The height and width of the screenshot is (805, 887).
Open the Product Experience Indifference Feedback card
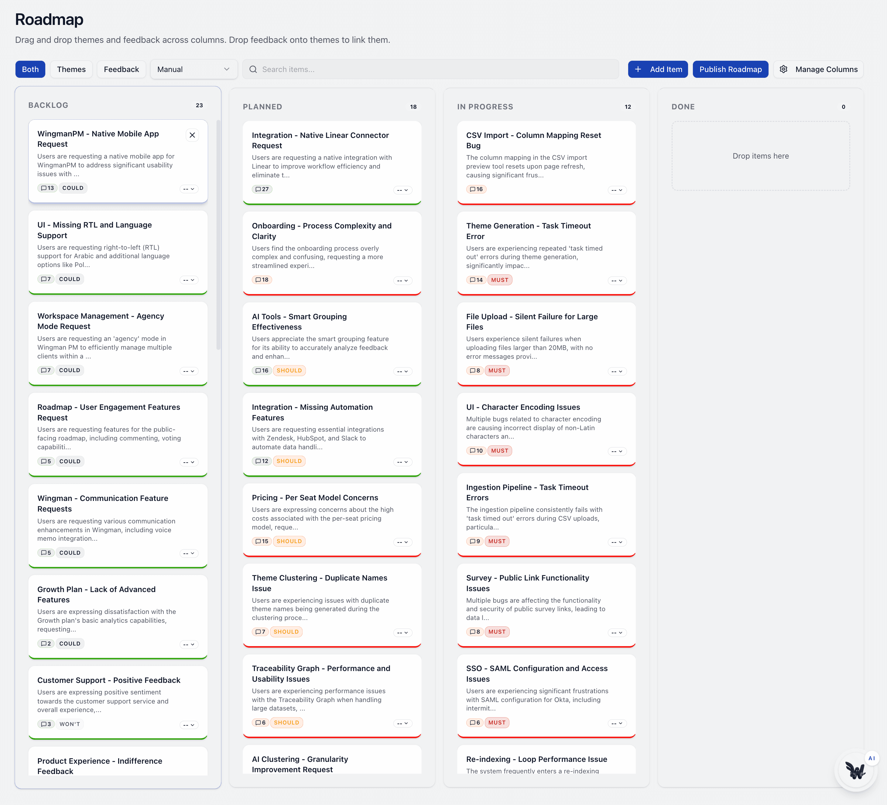coord(118,762)
